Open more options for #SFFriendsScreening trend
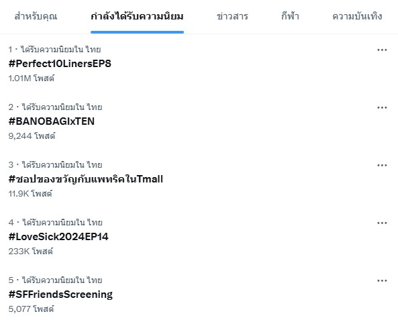The height and width of the screenshot is (322, 398). point(382,280)
